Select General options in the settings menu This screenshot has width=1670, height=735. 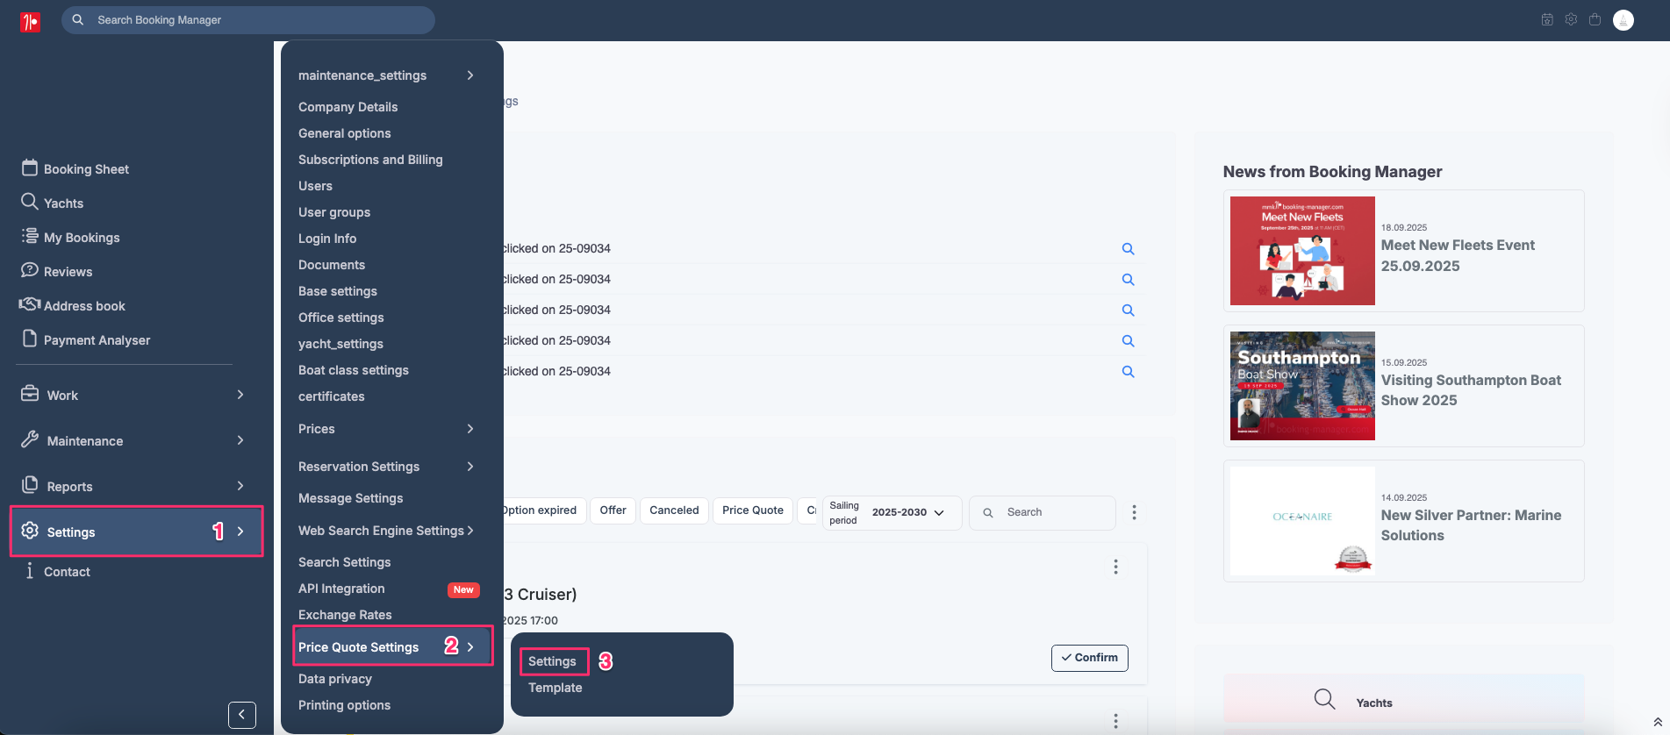point(345,133)
